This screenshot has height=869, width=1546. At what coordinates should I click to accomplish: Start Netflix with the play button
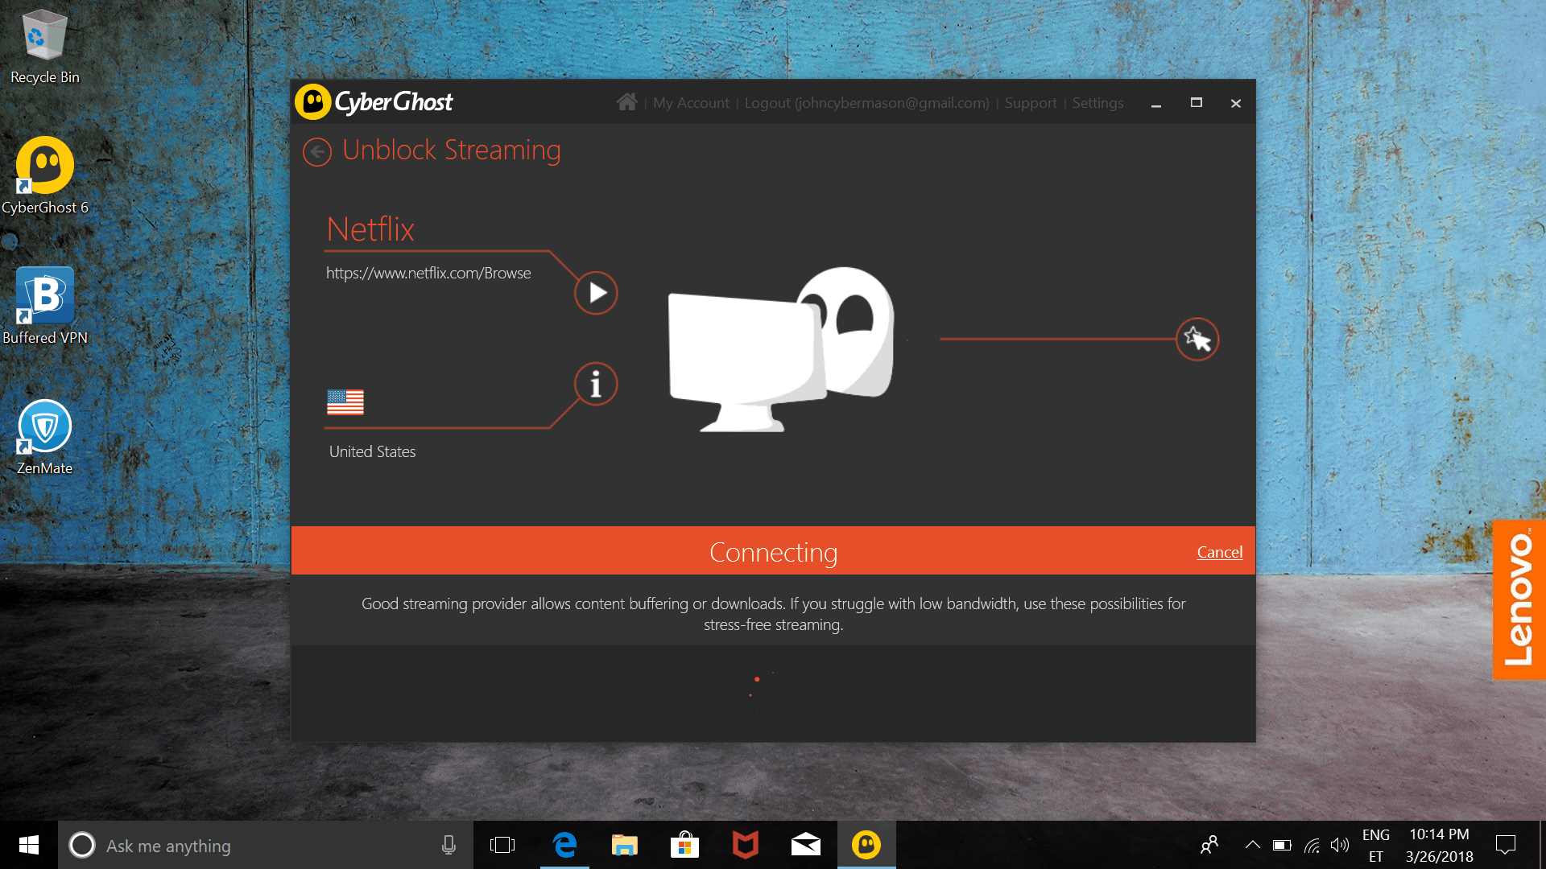coord(596,292)
